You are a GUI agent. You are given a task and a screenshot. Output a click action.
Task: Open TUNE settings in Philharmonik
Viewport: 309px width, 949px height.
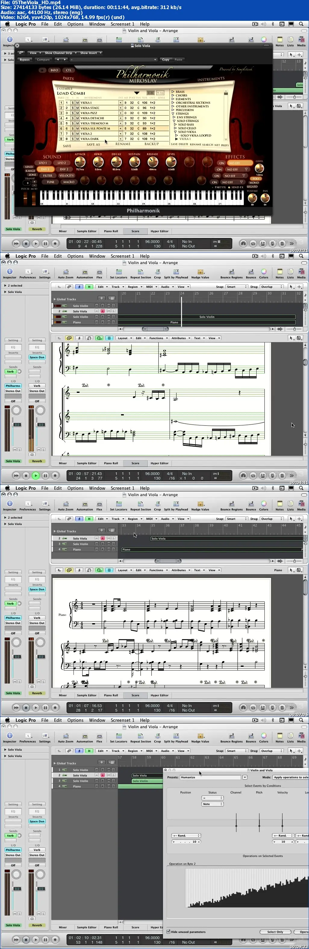point(50,182)
